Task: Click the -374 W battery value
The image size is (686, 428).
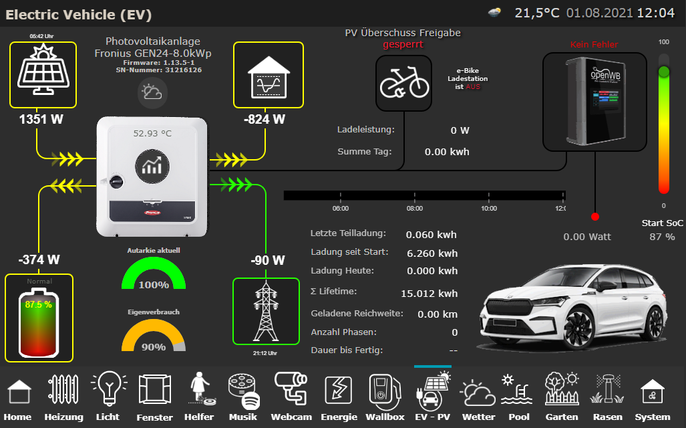Action: click(x=39, y=259)
